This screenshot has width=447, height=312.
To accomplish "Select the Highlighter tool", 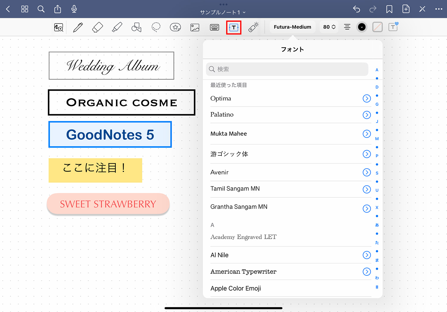I will (x=117, y=27).
